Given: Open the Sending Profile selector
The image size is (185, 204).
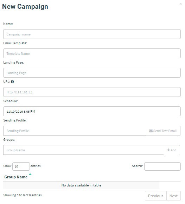Looking at the screenshot, I should click(75, 131).
